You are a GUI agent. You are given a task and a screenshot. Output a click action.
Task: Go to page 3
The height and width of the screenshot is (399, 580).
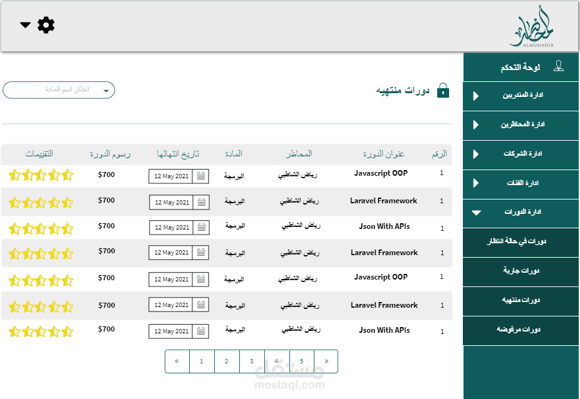[x=252, y=361]
